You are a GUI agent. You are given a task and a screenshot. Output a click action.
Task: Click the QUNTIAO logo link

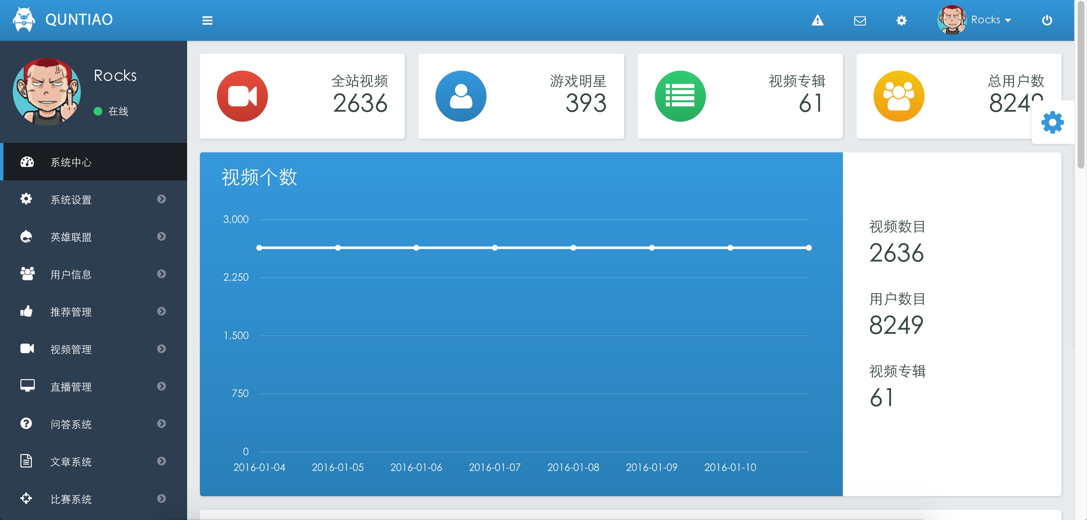[x=79, y=20]
